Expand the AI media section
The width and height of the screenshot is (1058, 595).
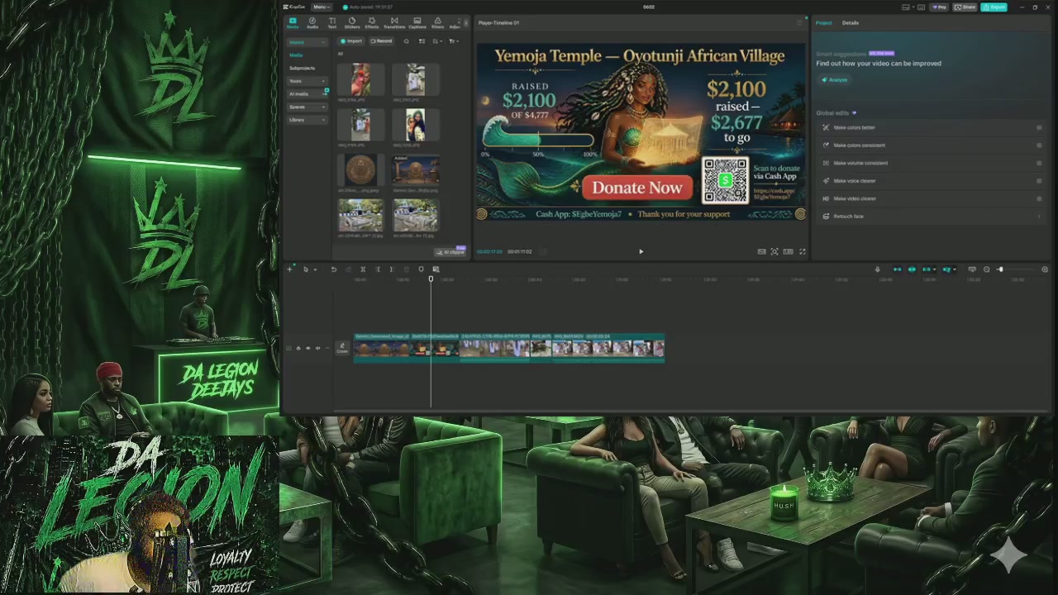click(307, 94)
